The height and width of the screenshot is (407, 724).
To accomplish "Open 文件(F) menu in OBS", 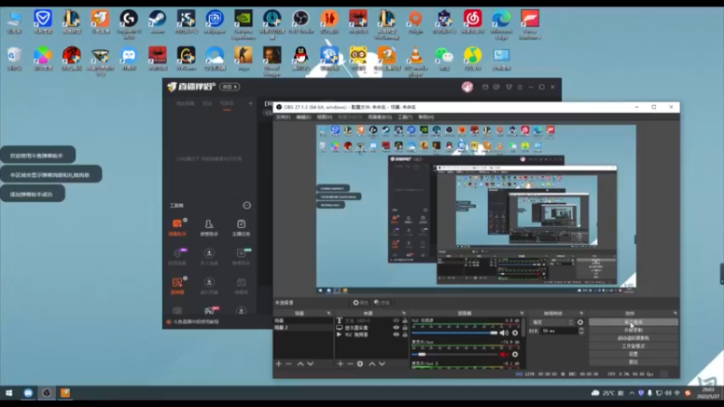I will click(283, 118).
